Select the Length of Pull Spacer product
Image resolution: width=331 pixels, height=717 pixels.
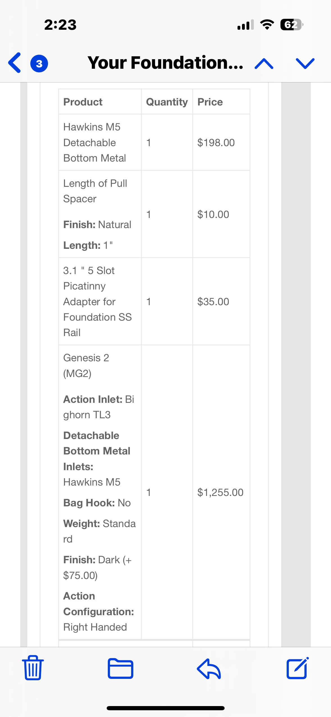pyautogui.click(x=95, y=191)
